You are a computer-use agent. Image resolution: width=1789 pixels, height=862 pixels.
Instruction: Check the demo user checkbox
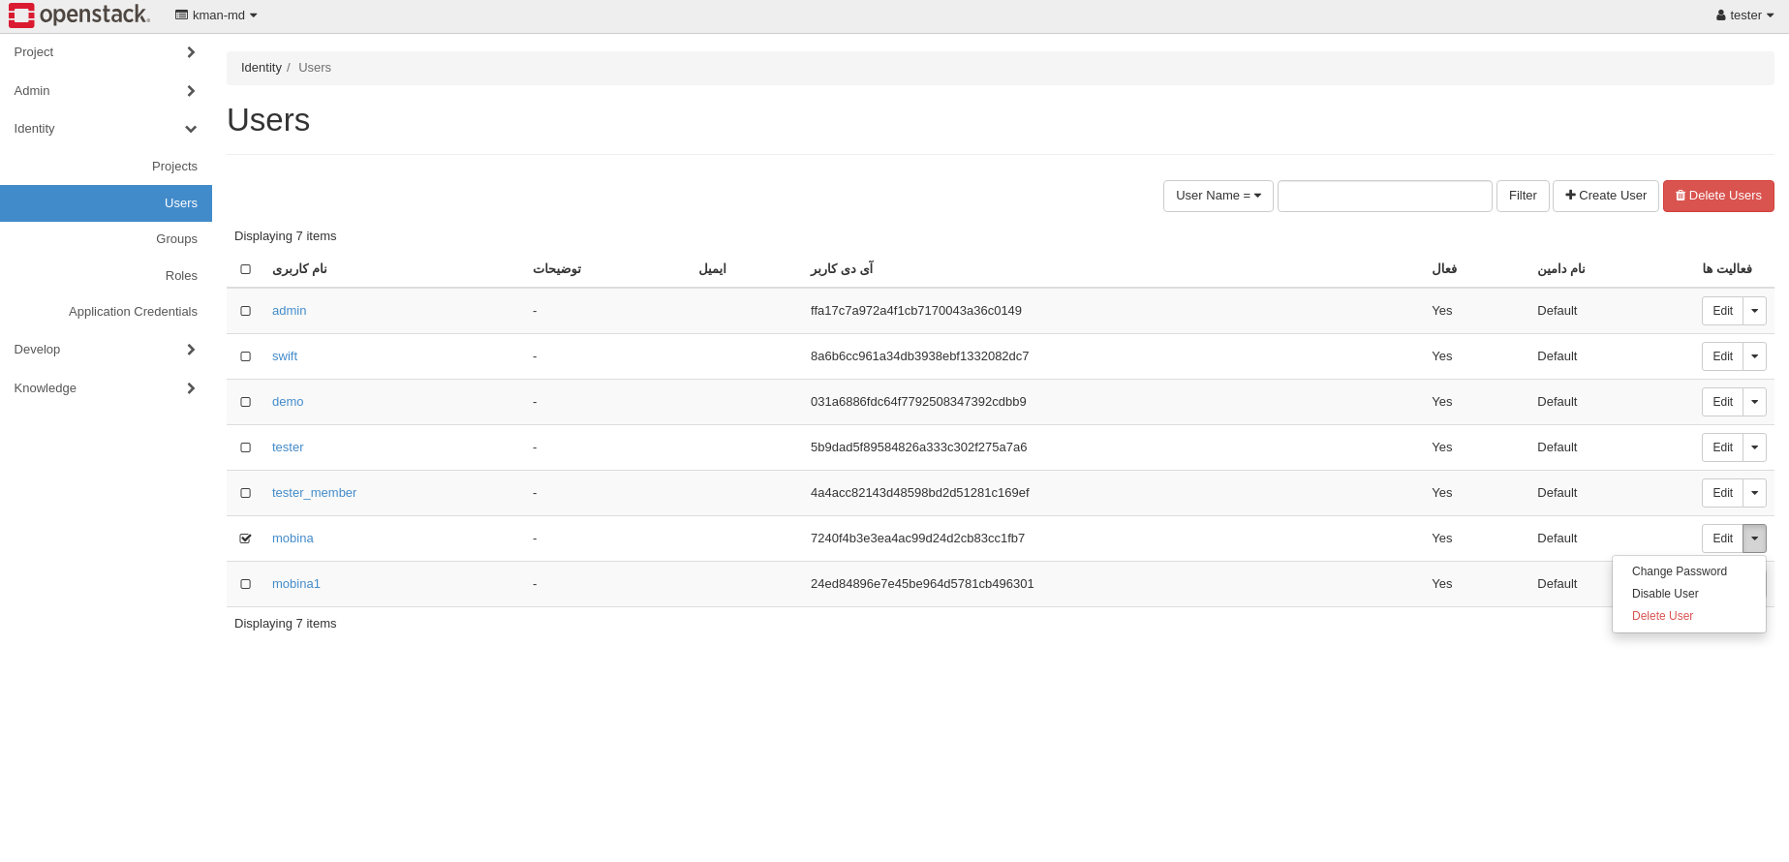[246, 402]
